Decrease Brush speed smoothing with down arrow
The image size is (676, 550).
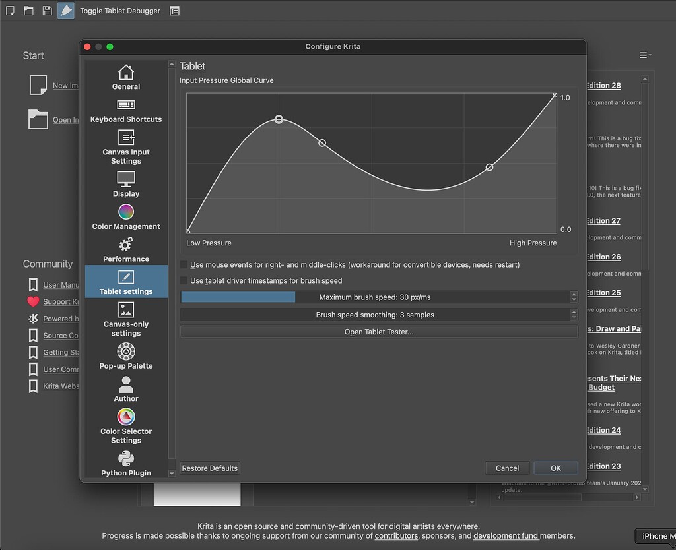point(574,317)
